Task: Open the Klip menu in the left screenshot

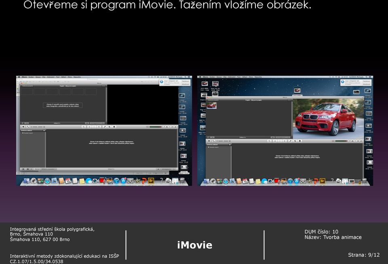Action: 44,77
